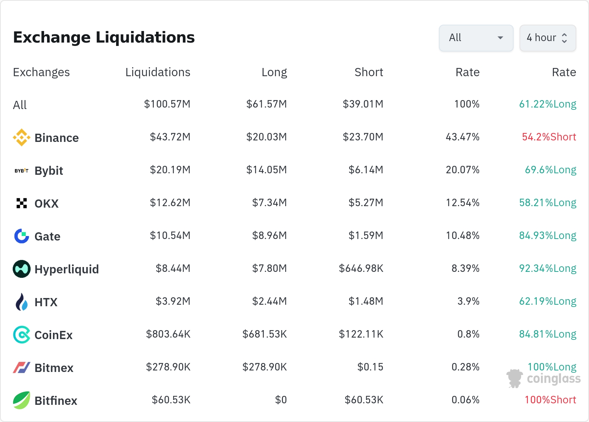Click the coinglass watermark logo
This screenshot has width=589, height=422.
[543, 379]
